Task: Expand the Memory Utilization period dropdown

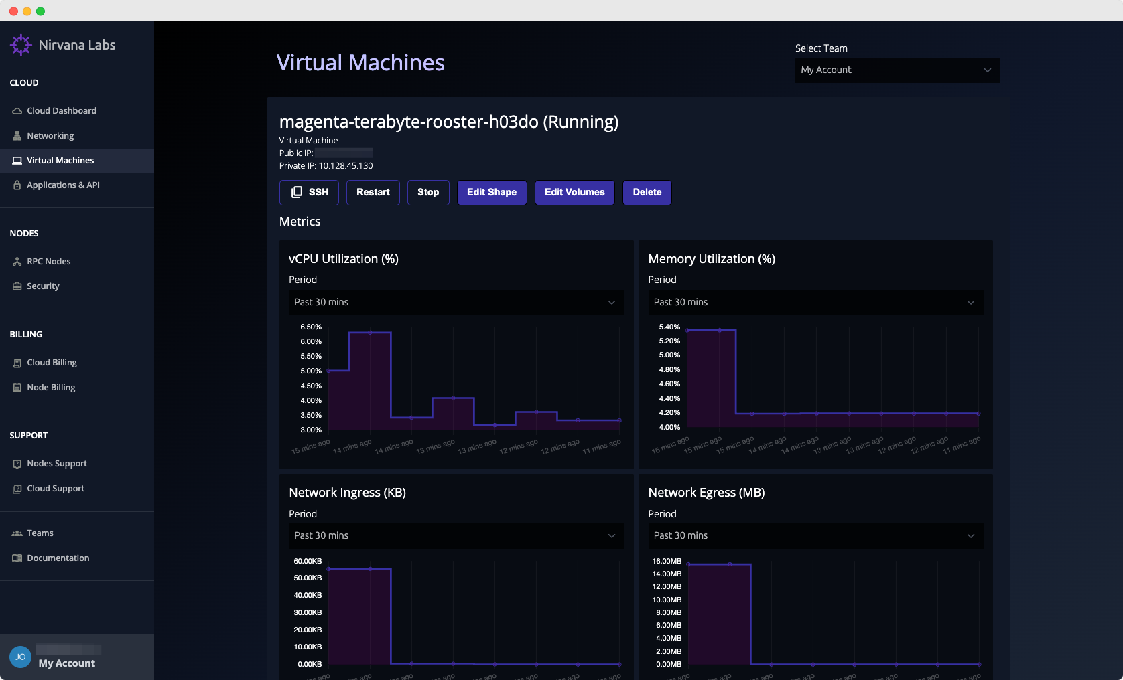Action: tap(815, 303)
